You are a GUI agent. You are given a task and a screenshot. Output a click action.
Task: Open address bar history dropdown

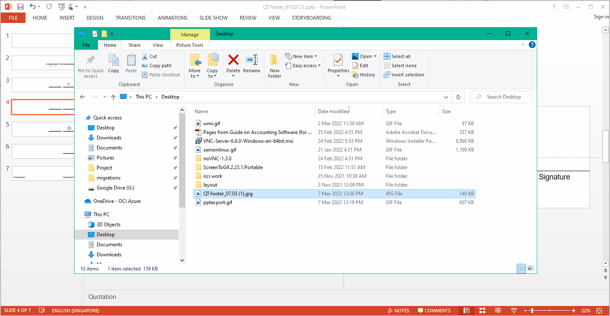pos(446,97)
